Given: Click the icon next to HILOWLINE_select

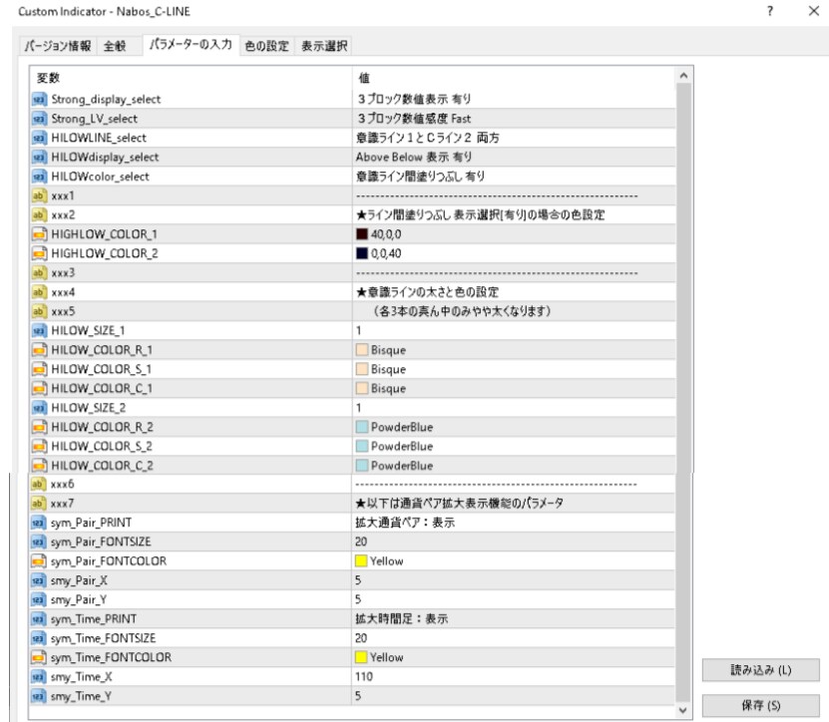Looking at the screenshot, I should [x=39, y=138].
